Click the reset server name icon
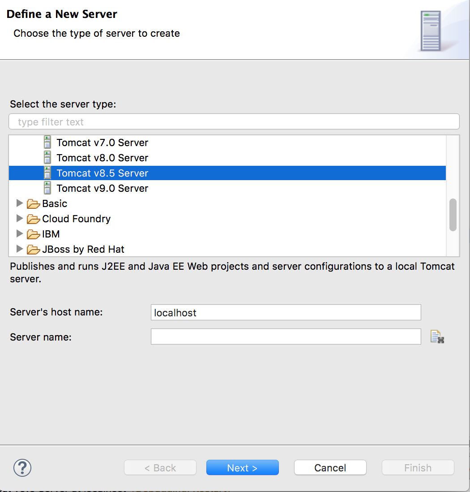The image size is (470, 492). (x=437, y=337)
